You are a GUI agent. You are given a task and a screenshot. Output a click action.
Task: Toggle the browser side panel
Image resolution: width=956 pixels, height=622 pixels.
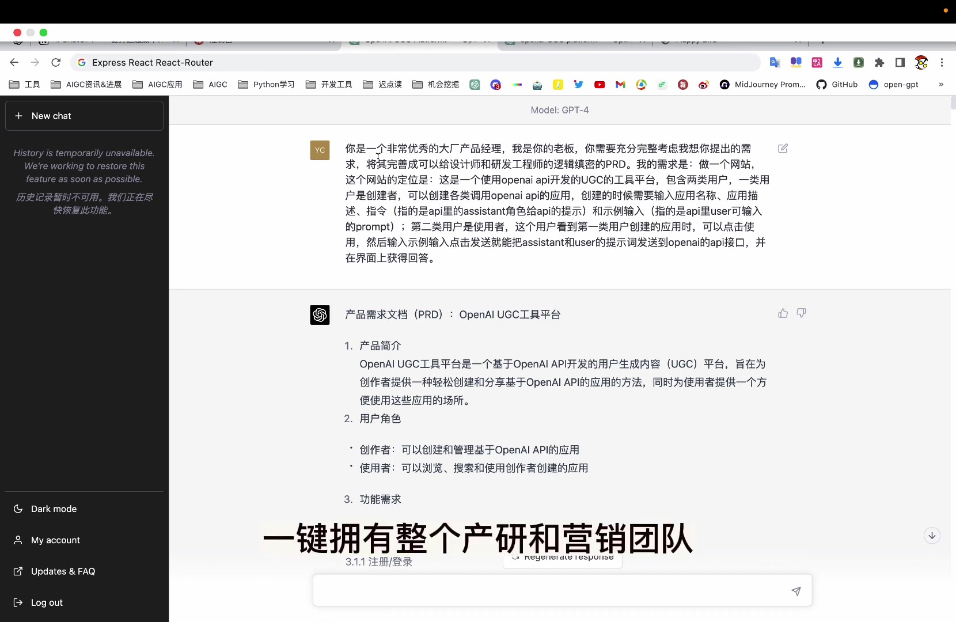point(900,62)
